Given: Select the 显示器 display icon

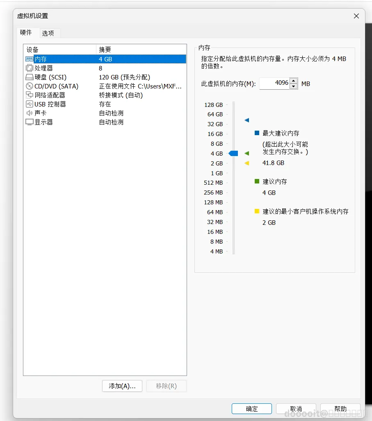Looking at the screenshot, I should coord(30,122).
